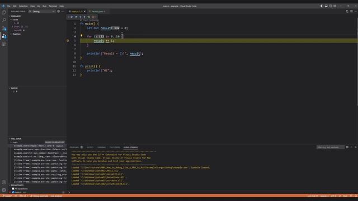The image size is (358, 201).
Task: Select the example::main() line 5 stack frame
Action: pyautogui.click(x=37, y=146)
